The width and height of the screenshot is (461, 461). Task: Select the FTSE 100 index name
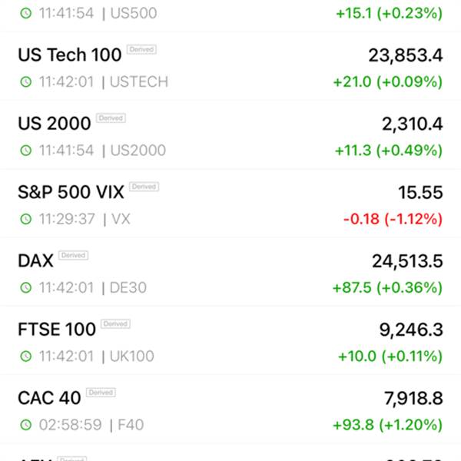[57, 330]
